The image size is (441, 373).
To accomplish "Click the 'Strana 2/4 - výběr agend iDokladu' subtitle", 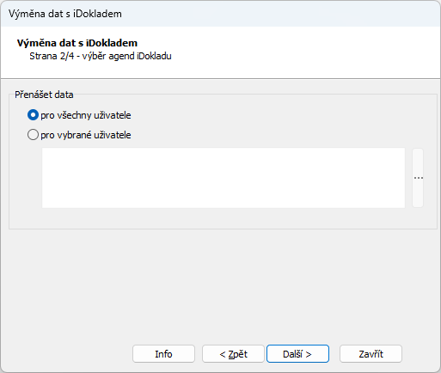I will 101,56.
